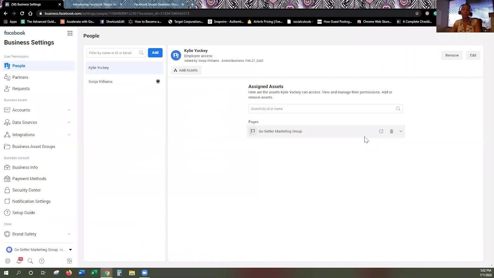The image size is (494, 278).
Task: Switch to the Facebook Shops: Seamless Shop tab
Action: (156, 4)
